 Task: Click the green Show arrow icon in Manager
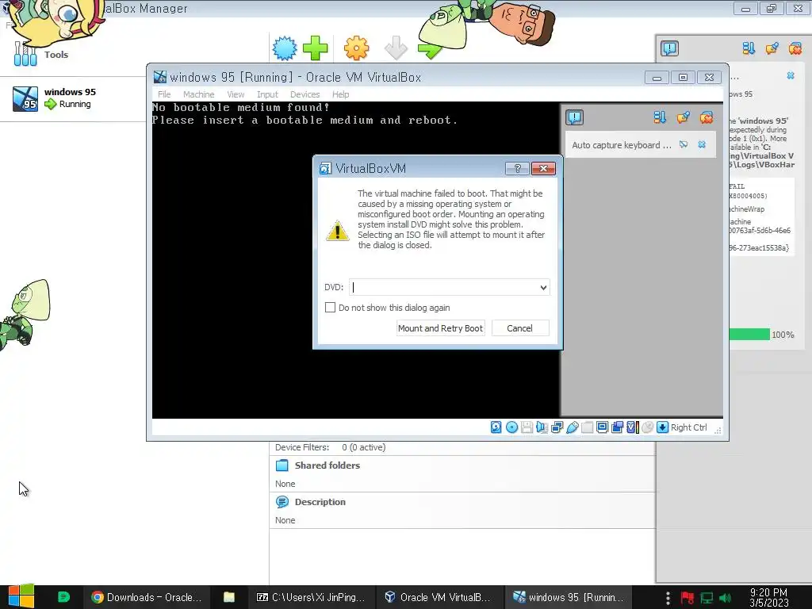(x=429, y=51)
